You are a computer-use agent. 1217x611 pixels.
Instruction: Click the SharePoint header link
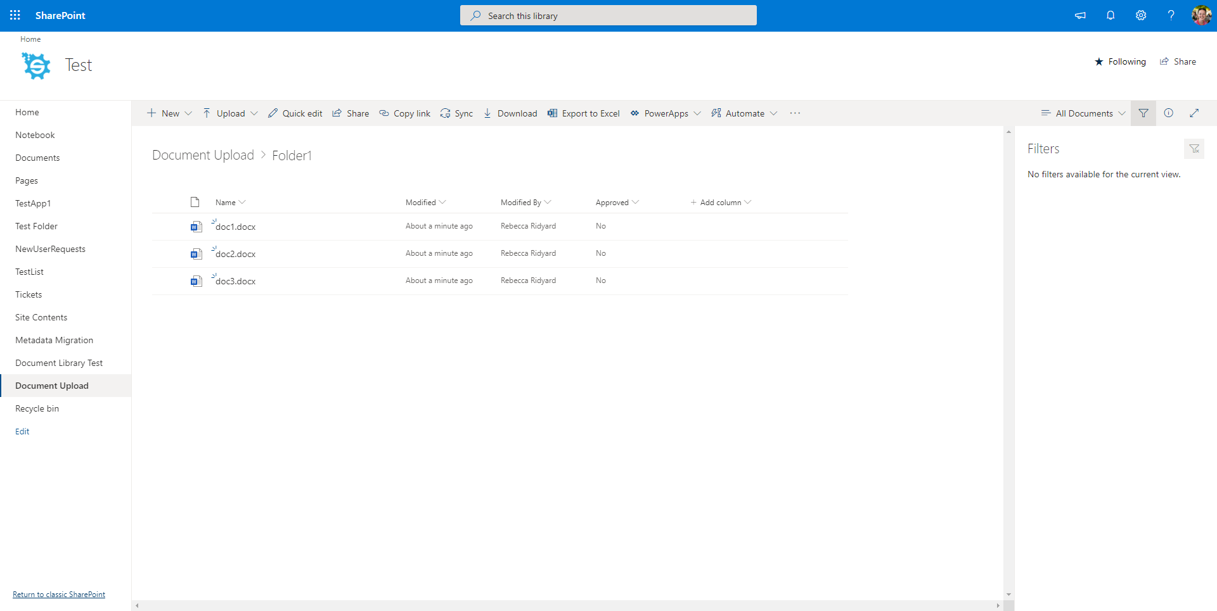[x=60, y=15]
